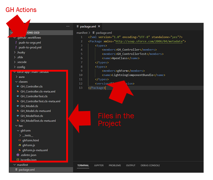The image size is (213, 180).
Task: Expand the __tests__ folder
Action: click(20, 136)
